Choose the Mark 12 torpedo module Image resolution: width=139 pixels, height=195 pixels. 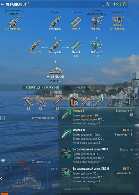[x=76, y=45]
